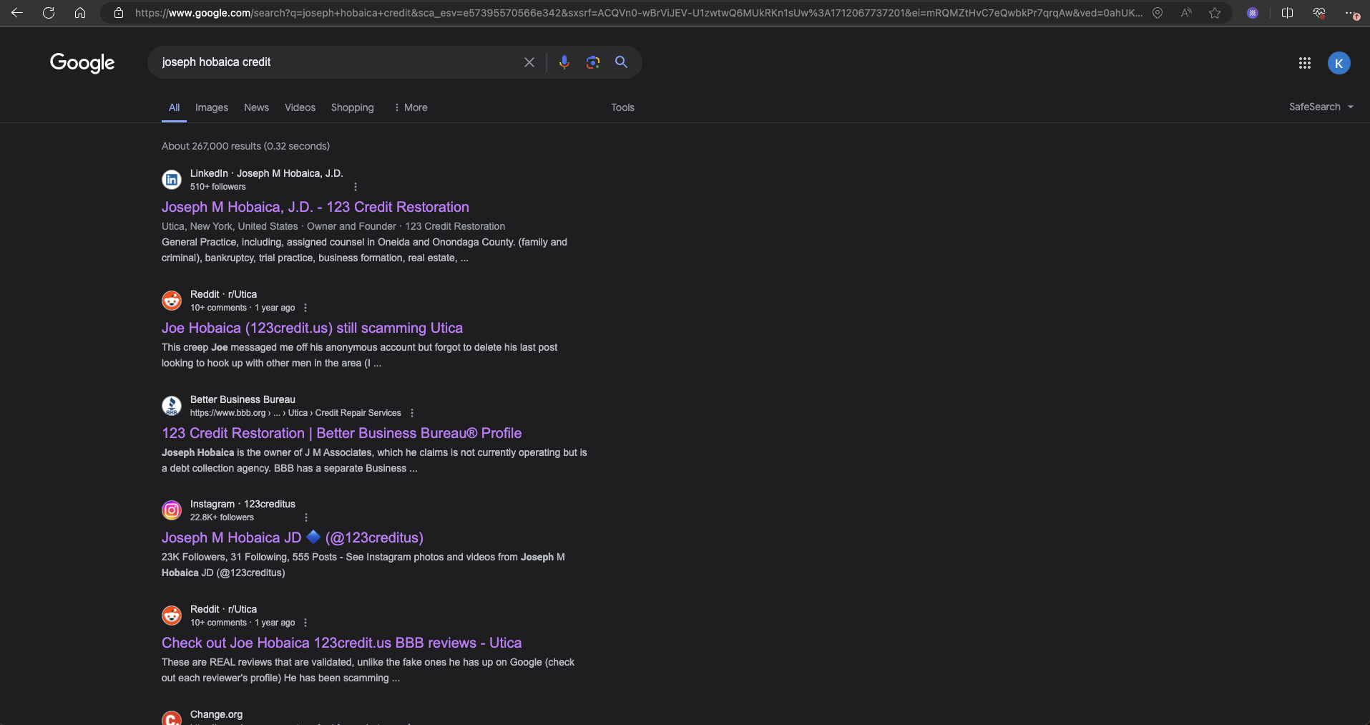Click the voice search microphone icon
Screen dimensions: 1370x725
pos(564,62)
